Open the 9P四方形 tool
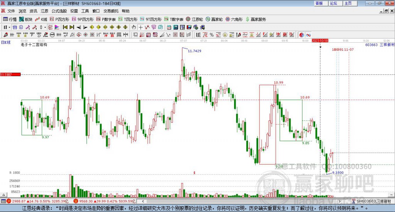Viewport: 395px width, 212px height. click(83, 19)
